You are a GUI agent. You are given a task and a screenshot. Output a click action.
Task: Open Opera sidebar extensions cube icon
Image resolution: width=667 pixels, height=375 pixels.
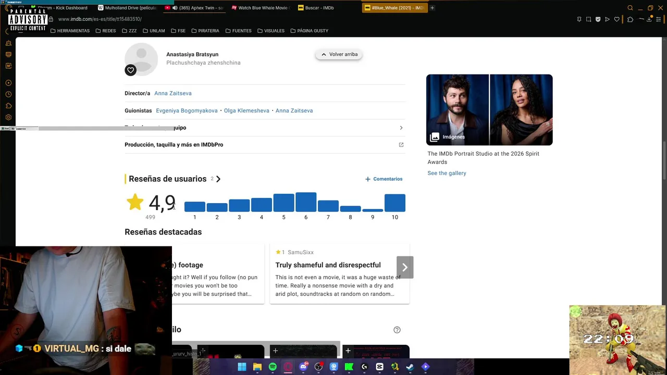pos(8,106)
